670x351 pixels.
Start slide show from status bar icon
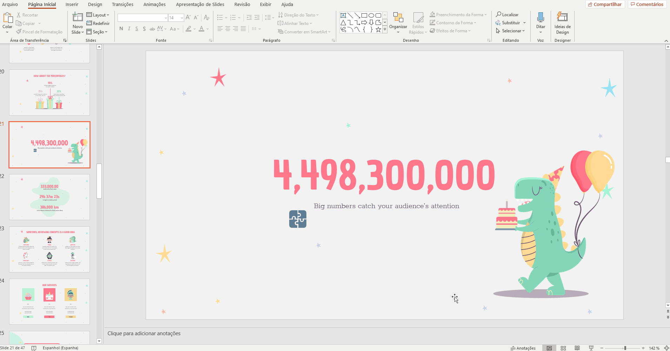(x=591, y=348)
